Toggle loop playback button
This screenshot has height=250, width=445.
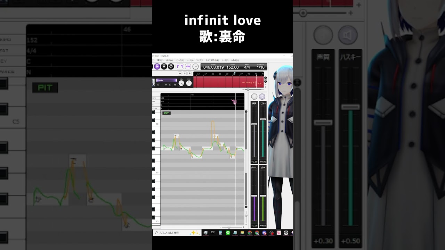171,66
